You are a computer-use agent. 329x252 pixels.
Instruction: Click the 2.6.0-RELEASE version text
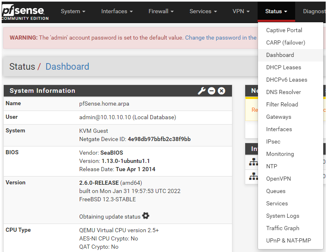coord(99,183)
